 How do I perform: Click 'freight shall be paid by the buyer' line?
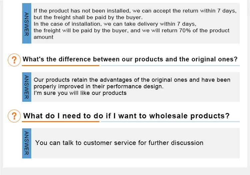pos(88,17)
